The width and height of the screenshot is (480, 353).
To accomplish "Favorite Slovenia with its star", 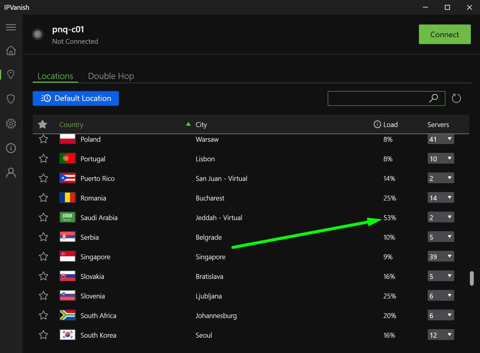I will click(x=43, y=296).
